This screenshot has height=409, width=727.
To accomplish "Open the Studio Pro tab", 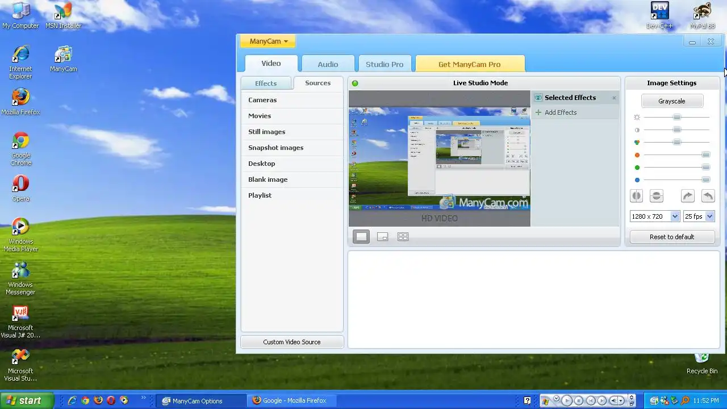I will [385, 64].
